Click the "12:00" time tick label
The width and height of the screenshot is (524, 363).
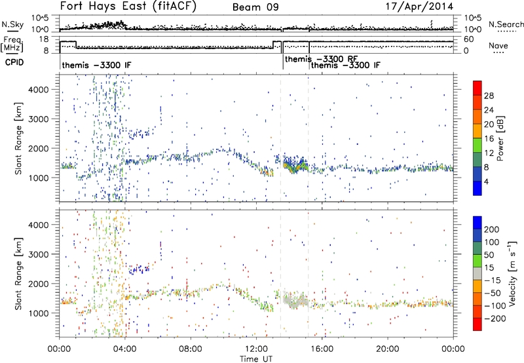pyautogui.click(x=256, y=349)
